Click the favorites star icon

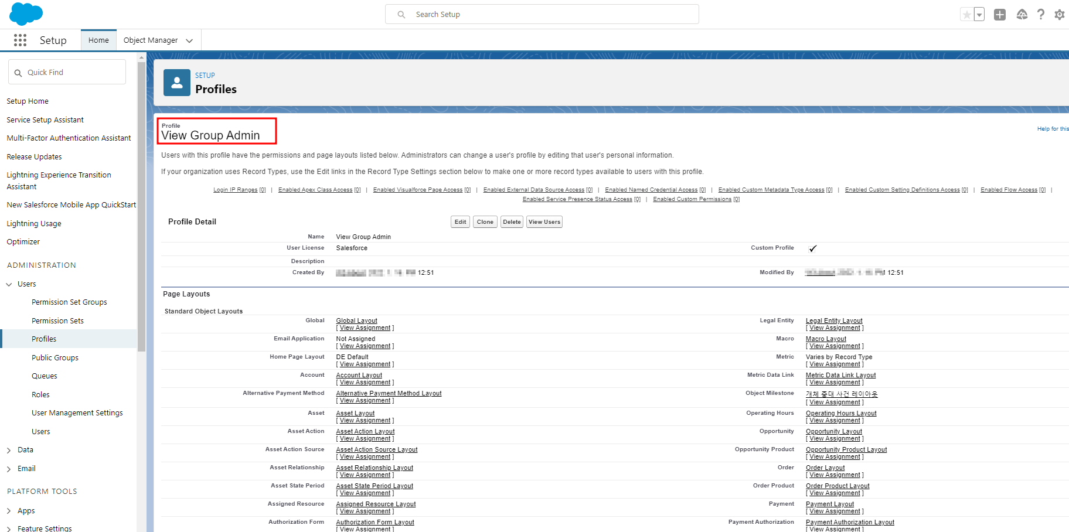pos(966,15)
